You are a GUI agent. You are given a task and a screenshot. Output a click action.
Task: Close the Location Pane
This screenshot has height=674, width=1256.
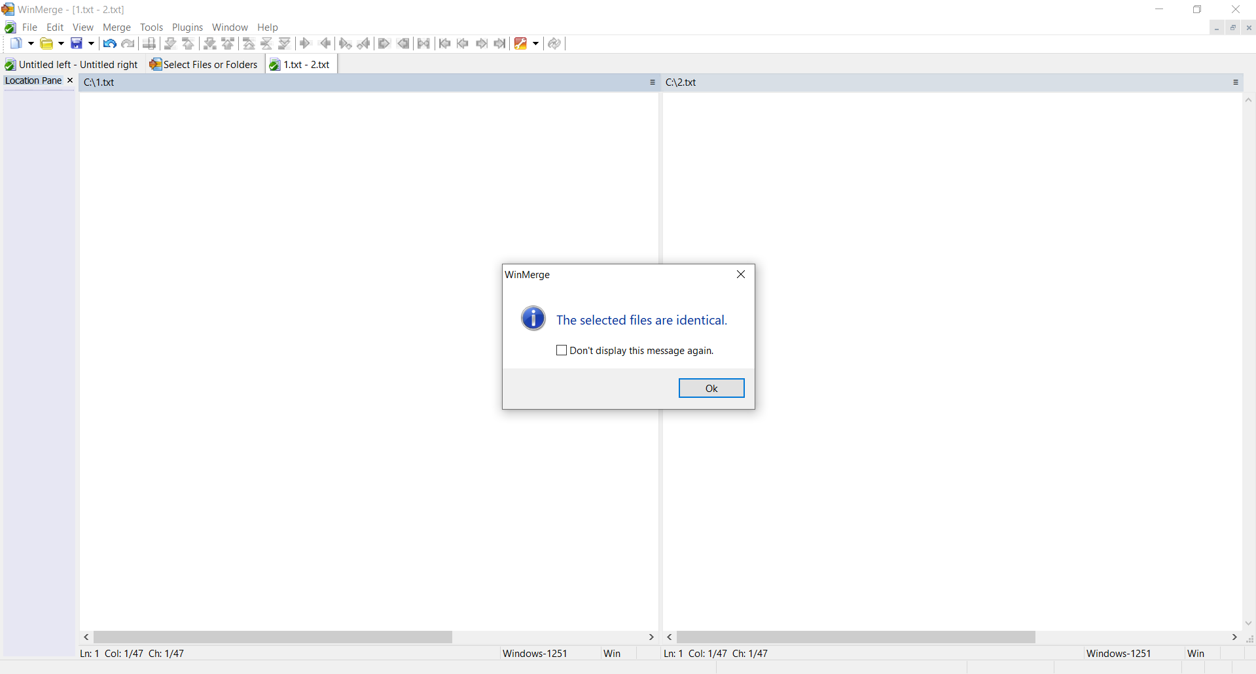coord(70,80)
